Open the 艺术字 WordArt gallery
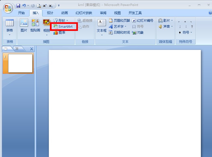212x157 pixels. click(x=118, y=27)
